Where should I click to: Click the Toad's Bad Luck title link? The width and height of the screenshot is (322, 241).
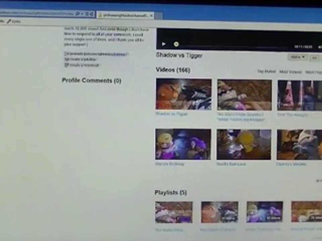(231, 164)
